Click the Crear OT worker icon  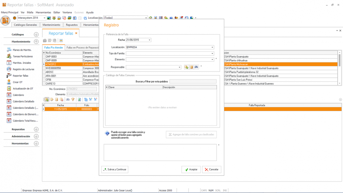pyautogui.click(x=9, y=82)
